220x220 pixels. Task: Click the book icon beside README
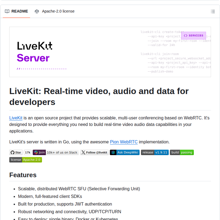click(7, 11)
